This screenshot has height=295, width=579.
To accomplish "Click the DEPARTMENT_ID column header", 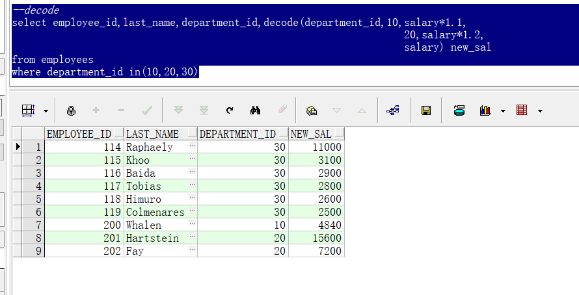I will pyautogui.click(x=243, y=134).
